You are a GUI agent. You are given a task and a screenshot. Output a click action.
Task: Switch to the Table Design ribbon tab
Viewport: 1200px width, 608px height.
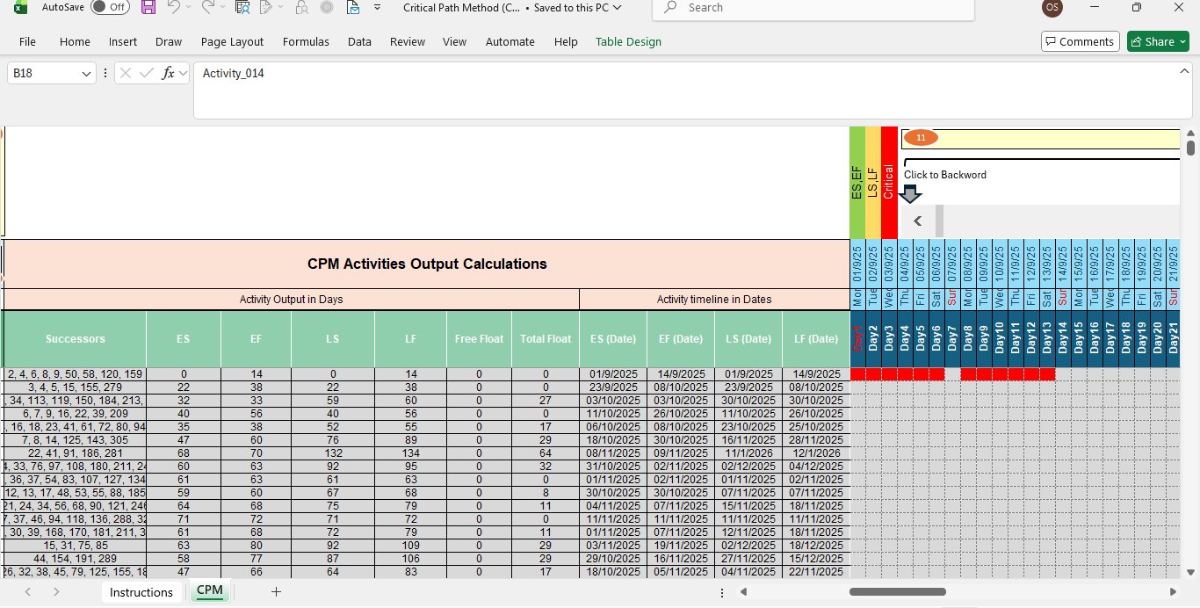click(x=628, y=41)
